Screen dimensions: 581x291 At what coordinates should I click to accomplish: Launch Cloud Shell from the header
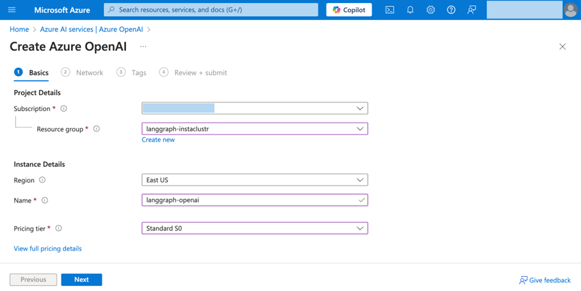click(389, 10)
